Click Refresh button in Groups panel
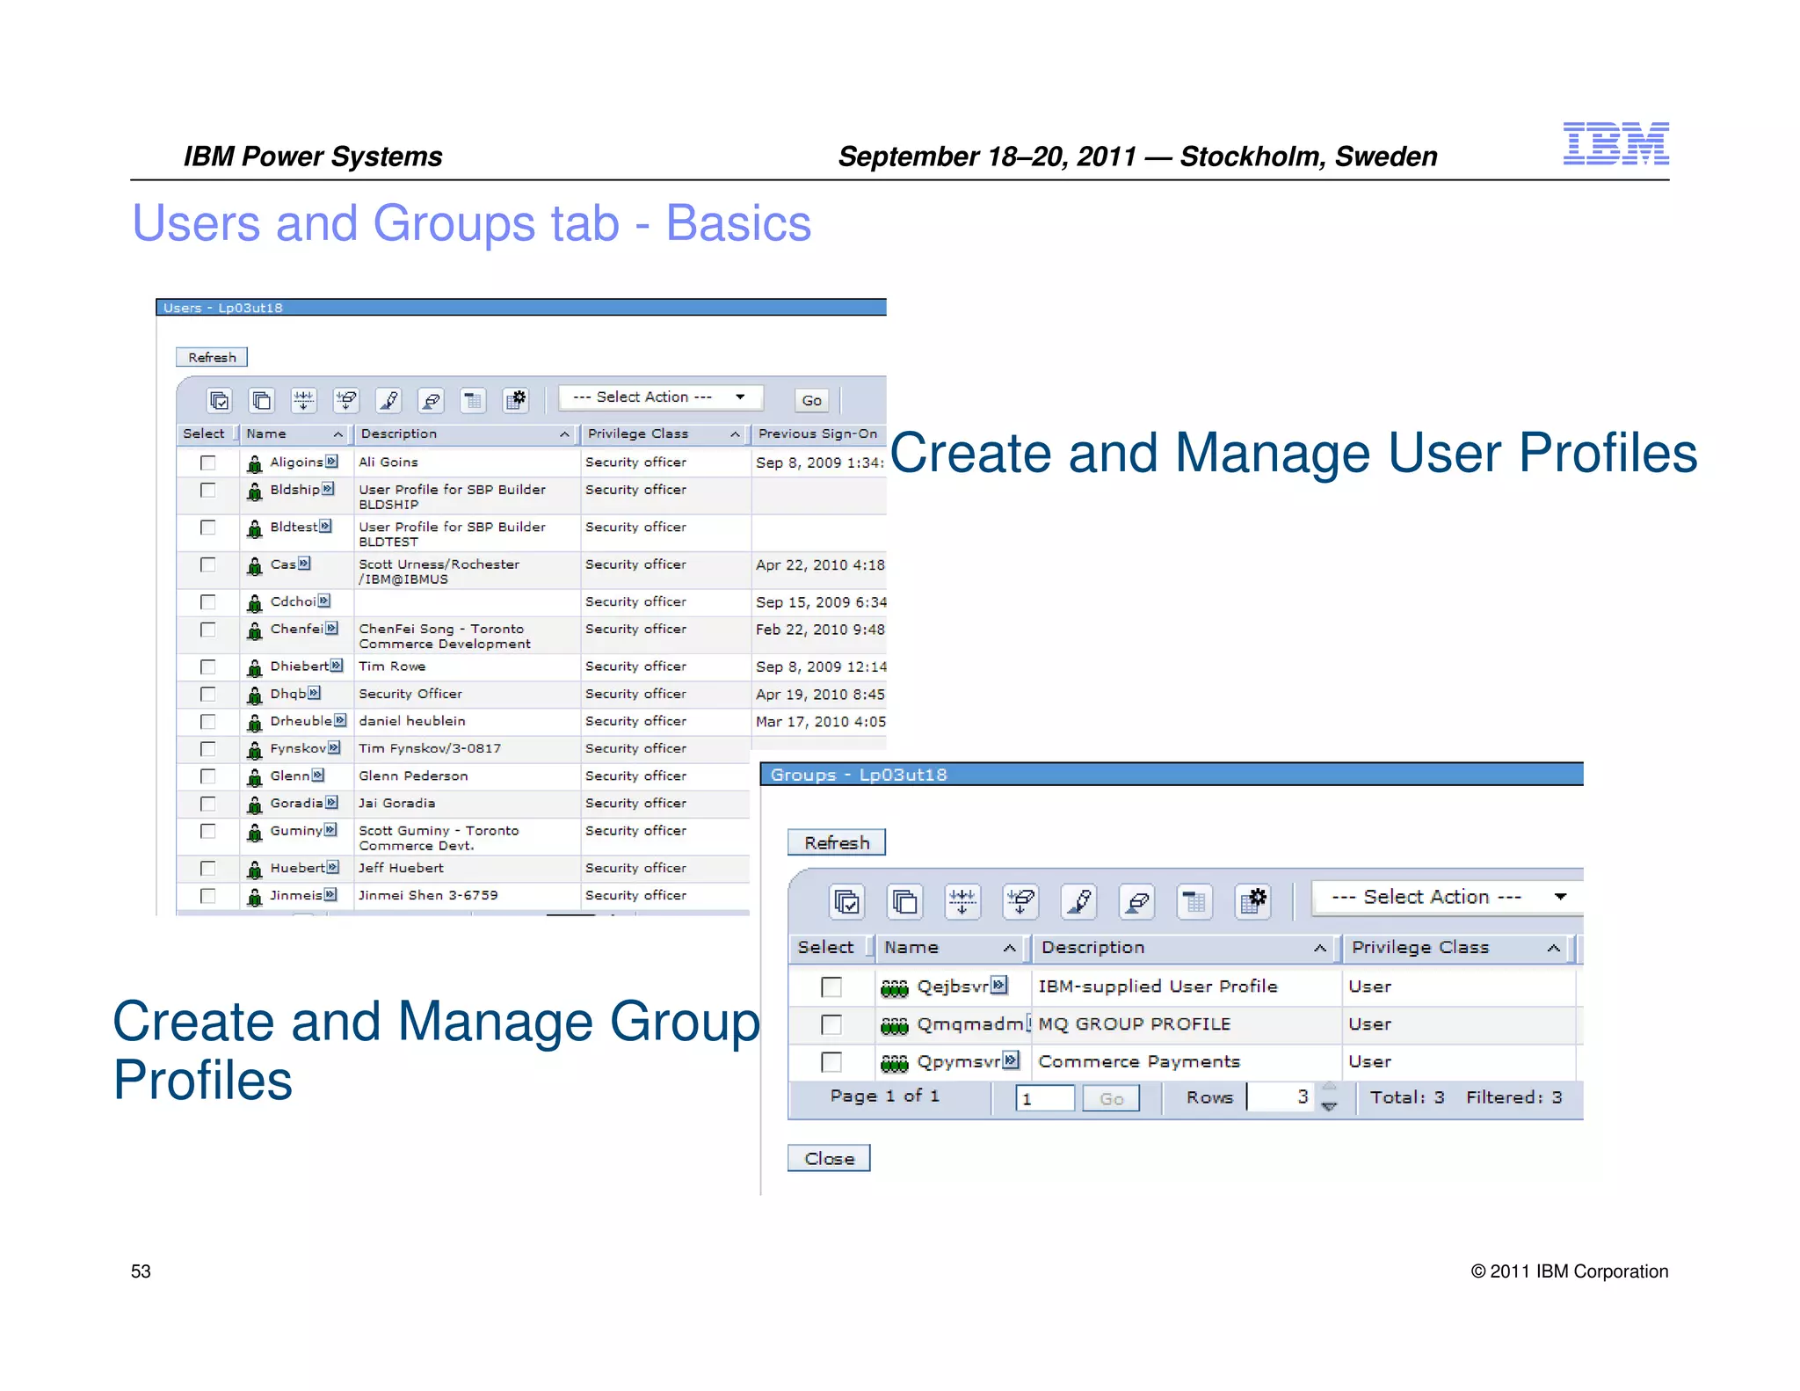 tap(837, 842)
